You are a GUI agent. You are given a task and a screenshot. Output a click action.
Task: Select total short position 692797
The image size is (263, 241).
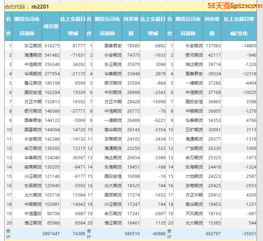click(213, 233)
